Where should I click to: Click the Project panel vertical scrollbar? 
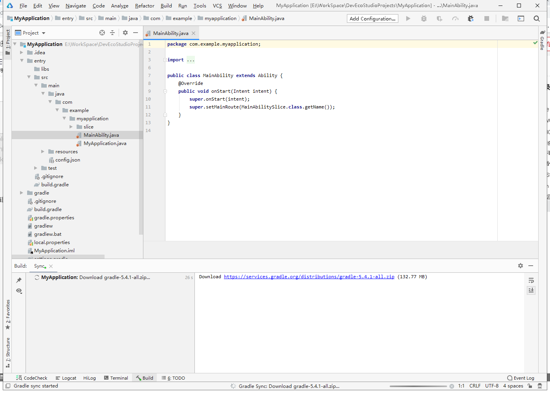coord(141,138)
